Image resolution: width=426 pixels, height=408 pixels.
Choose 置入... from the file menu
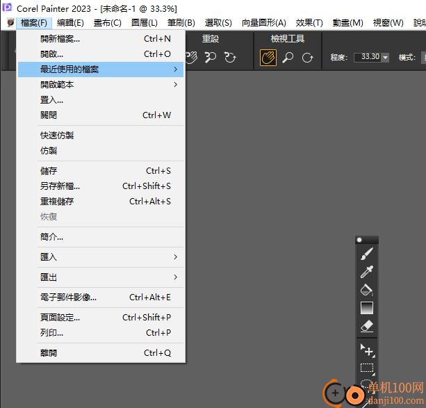(x=101, y=100)
